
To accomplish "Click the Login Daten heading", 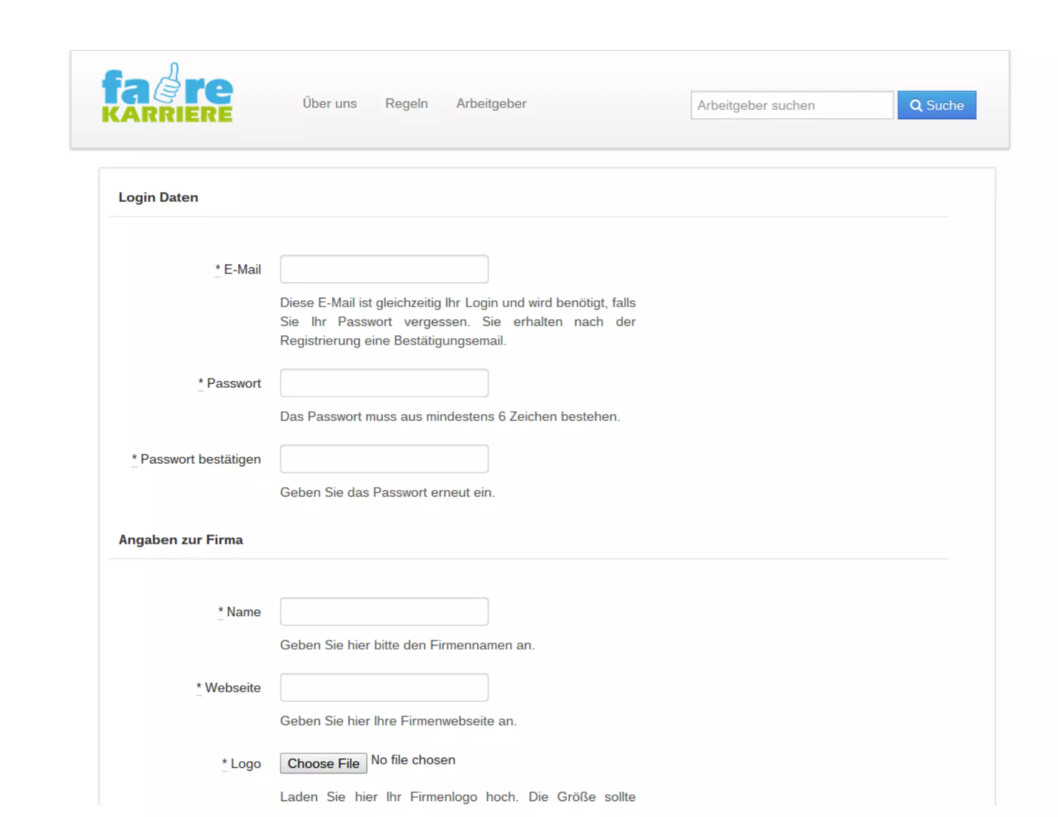I will point(159,198).
